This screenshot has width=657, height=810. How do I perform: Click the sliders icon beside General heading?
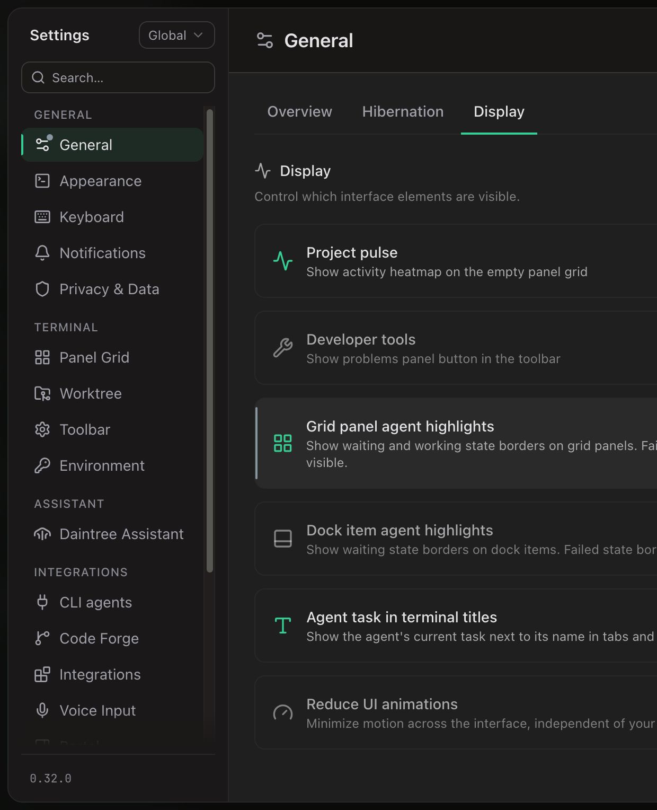tap(265, 40)
